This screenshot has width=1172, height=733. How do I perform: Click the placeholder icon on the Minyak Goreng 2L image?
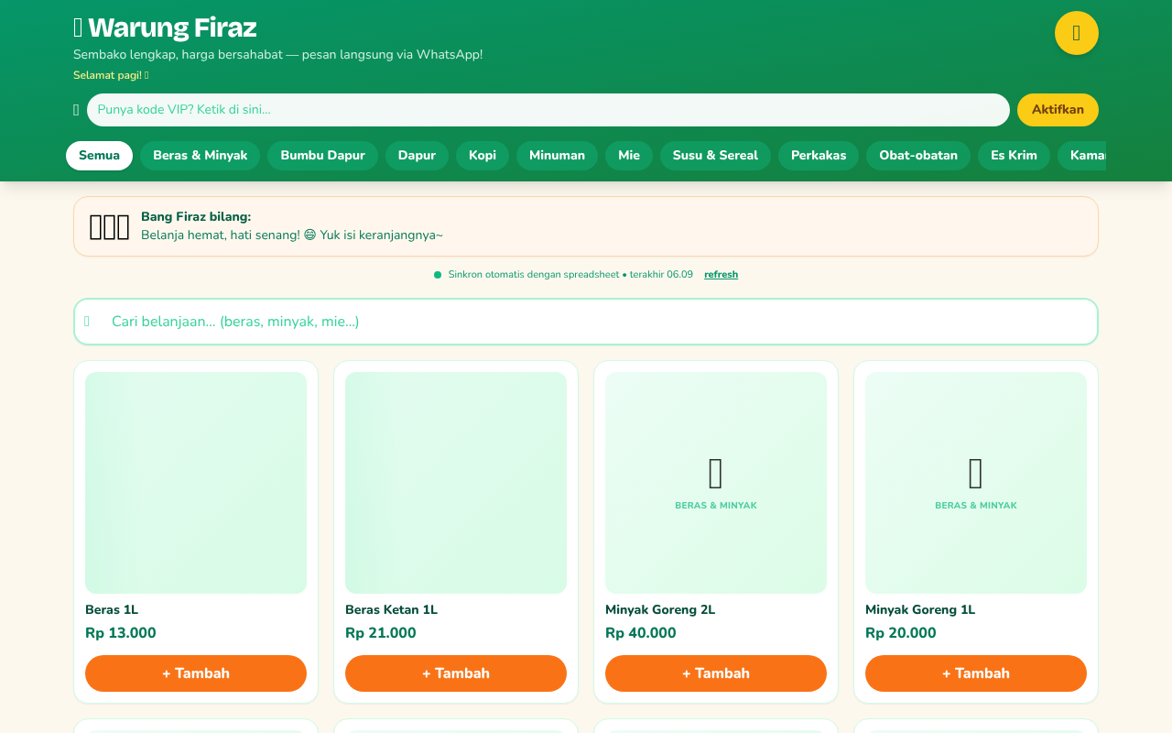tap(716, 474)
